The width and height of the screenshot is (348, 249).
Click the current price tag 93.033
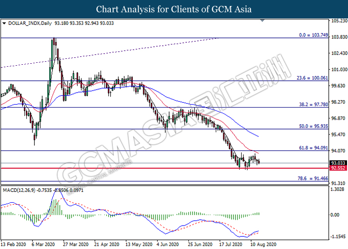click(338, 163)
